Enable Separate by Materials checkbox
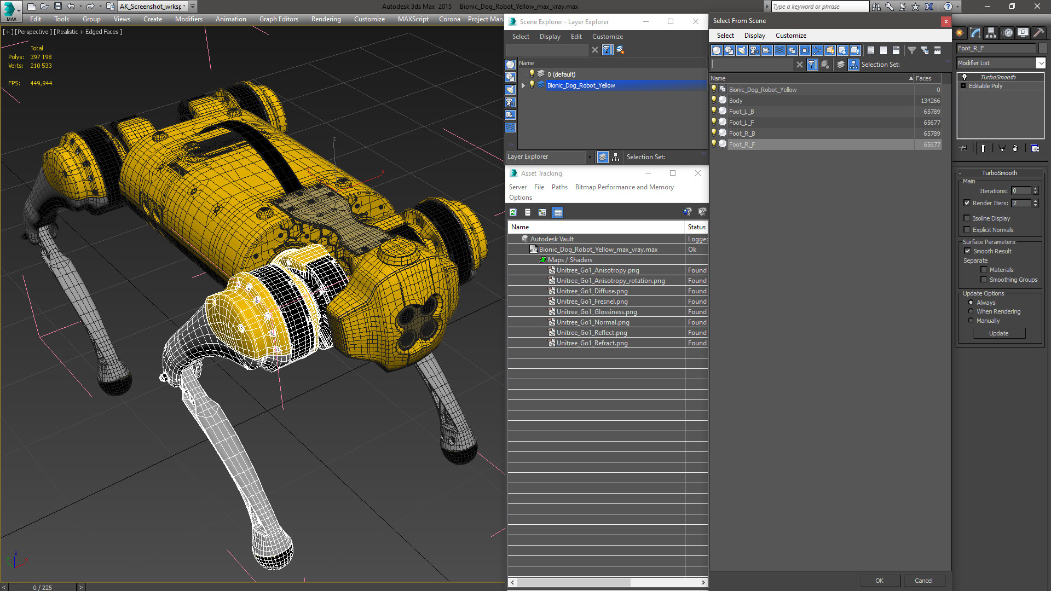Screen dimensions: 1051x591 (984, 270)
